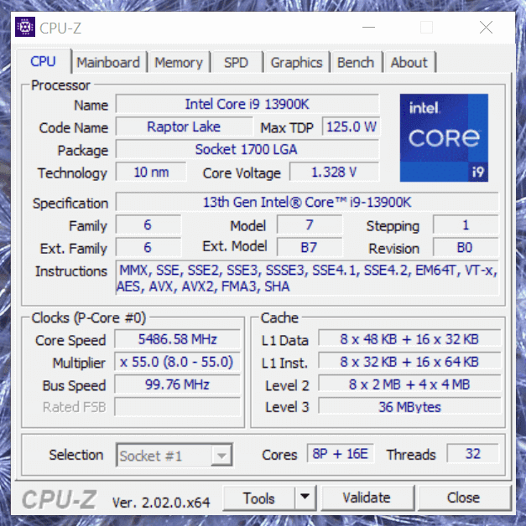Image resolution: width=526 pixels, height=526 pixels.
Task: Open the Tools dropdown arrow
Action: click(305, 498)
